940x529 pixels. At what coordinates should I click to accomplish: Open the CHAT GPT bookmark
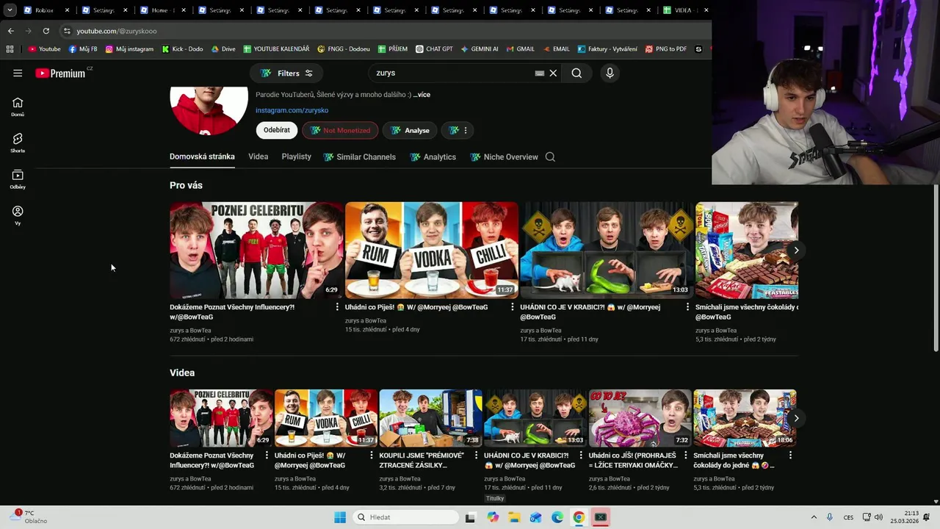[434, 49]
